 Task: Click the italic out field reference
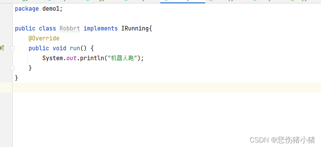(x=71, y=58)
